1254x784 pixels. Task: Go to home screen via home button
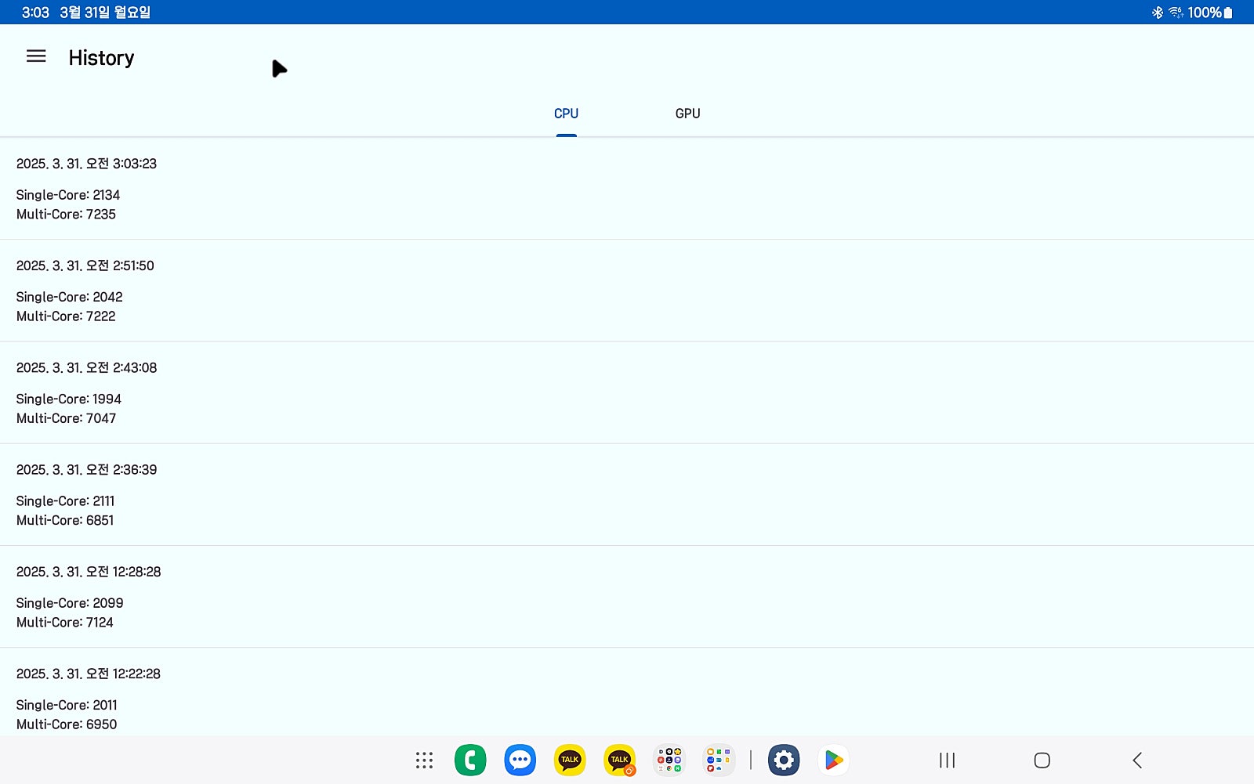(x=1042, y=760)
